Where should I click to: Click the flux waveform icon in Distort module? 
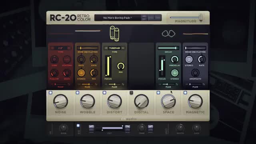[123, 84]
